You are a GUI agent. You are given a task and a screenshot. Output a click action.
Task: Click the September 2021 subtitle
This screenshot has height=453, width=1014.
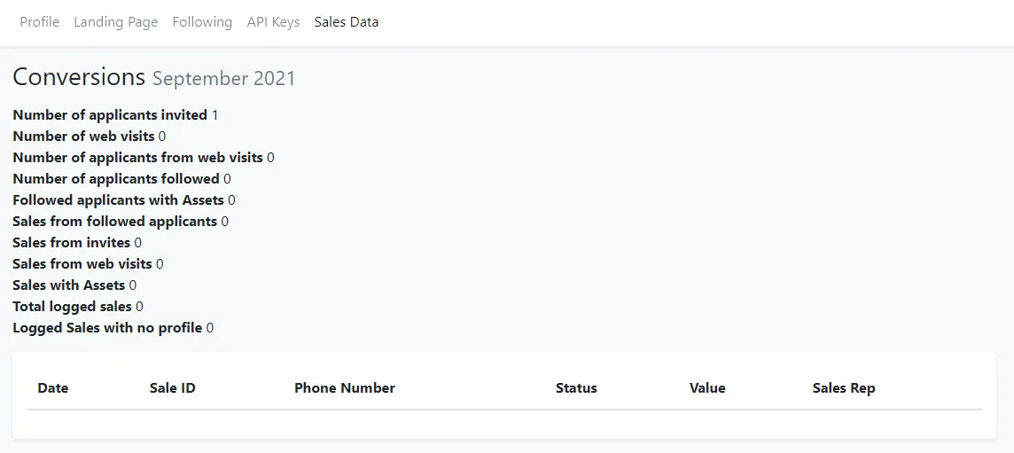[x=224, y=79]
